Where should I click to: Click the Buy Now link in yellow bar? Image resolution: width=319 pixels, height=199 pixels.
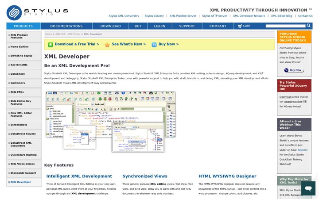coord(169,44)
